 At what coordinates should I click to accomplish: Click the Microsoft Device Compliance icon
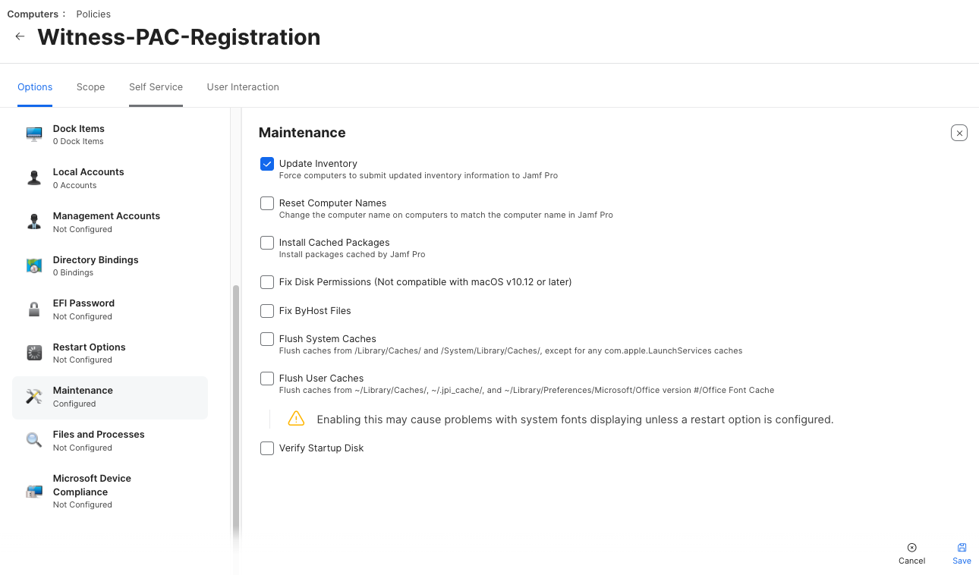34,491
